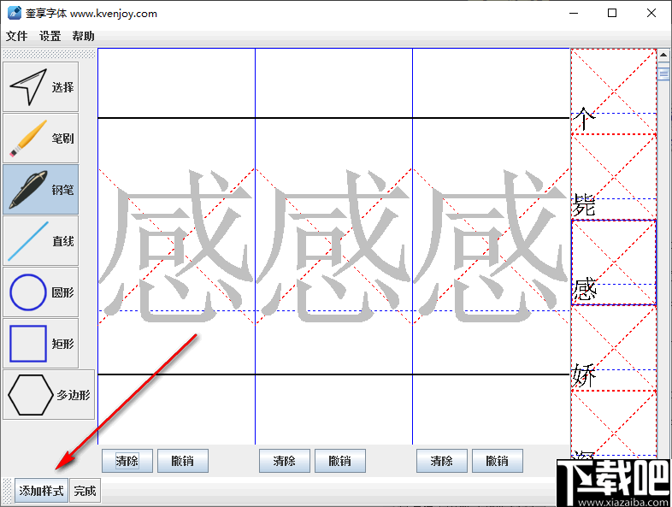The height and width of the screenshot is (507, 672).
Task: Activate the 钢笔 pen tool
Action: tap(41, 190)
